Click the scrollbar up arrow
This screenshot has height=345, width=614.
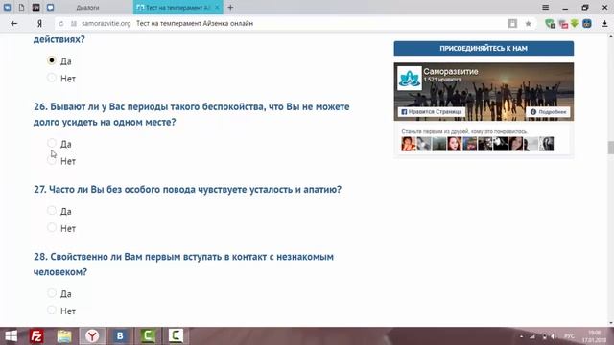(x=610, y=36)
